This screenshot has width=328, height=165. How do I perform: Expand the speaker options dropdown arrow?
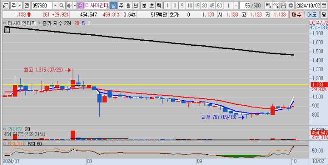click(75, 6)
